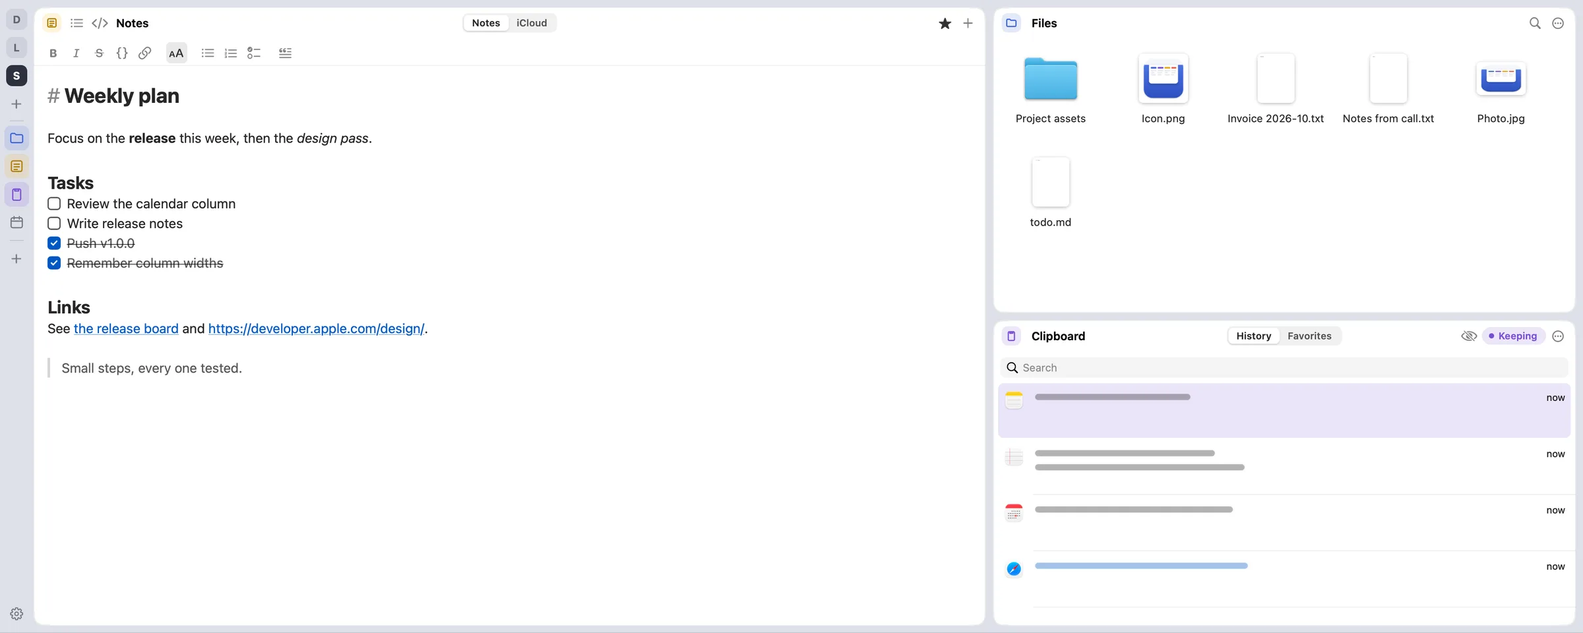Toggle the Keeping clipboard status
The height and width of the screenshot is (633, 1583).
1513,336
